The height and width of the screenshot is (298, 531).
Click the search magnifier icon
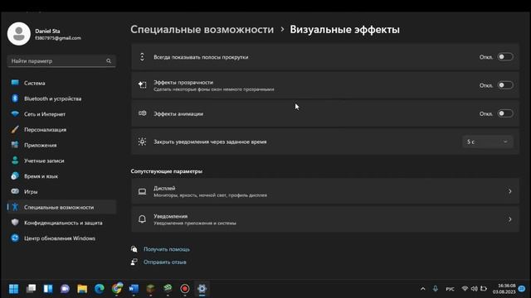click(109, 61)
